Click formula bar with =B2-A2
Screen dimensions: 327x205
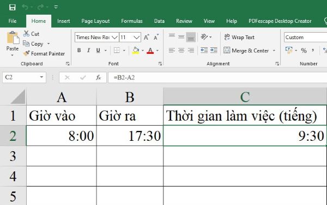217,78
